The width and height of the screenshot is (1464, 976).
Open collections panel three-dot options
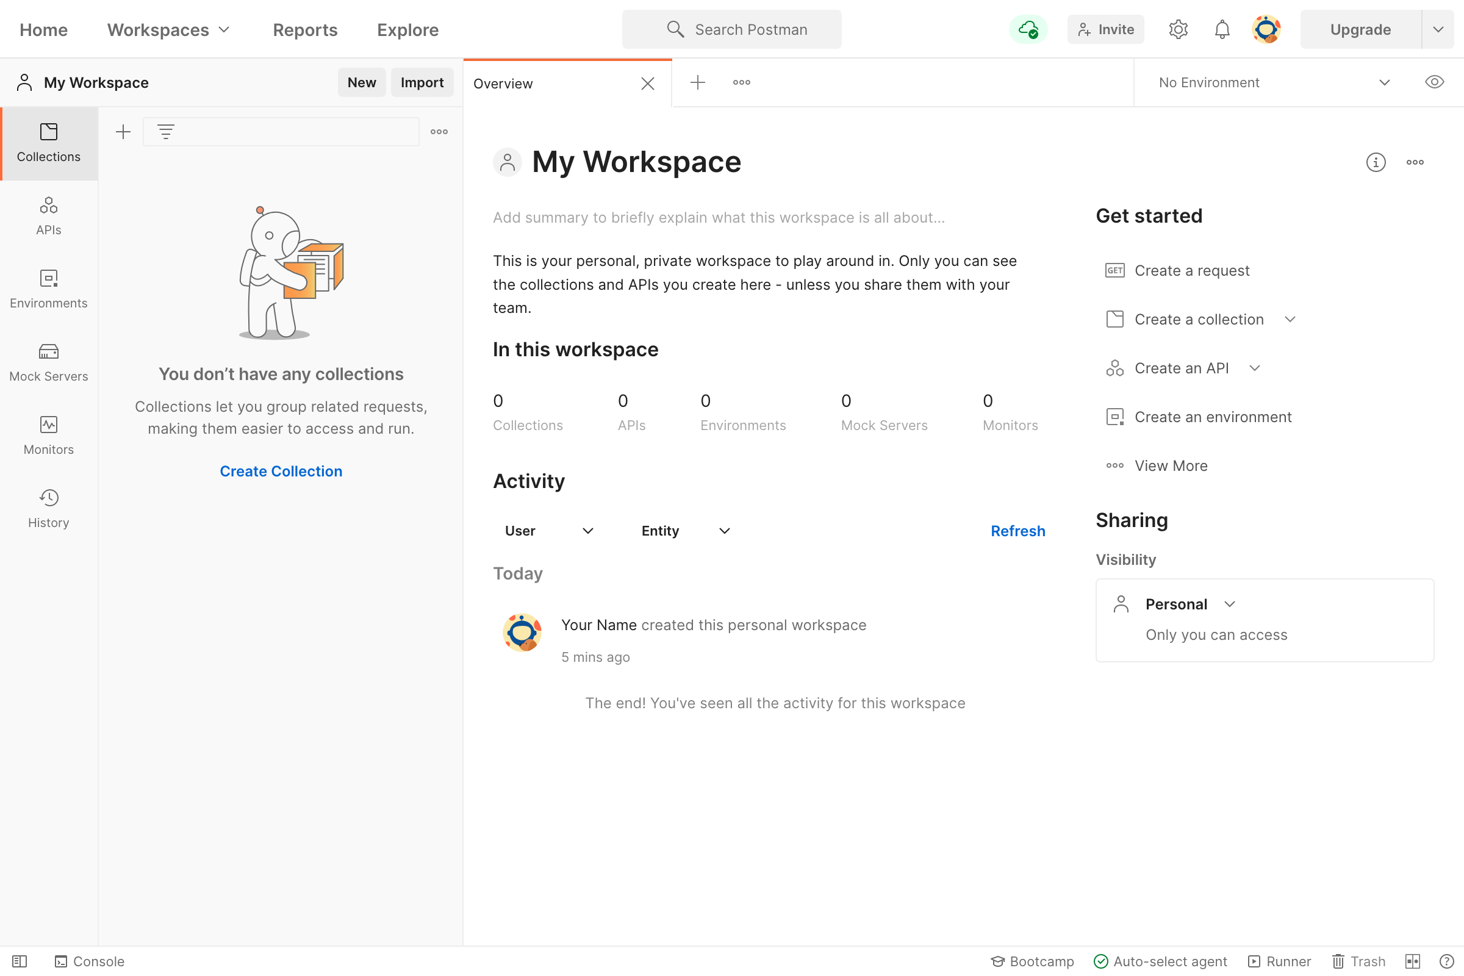(439, 132)
